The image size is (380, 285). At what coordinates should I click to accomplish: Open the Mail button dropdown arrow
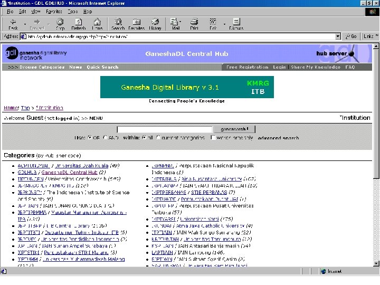(x=180, y=22)
